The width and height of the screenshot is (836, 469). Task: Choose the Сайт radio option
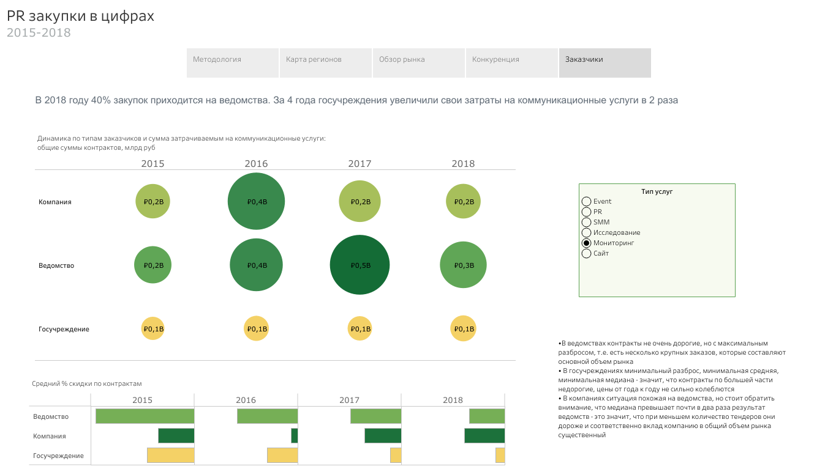(586, 253)
